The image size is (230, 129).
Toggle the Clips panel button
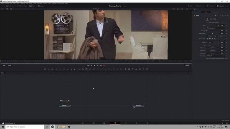(x=32, y=6)
